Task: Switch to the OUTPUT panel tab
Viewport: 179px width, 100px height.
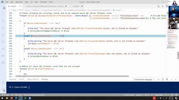Action: pyautogui.click(x=22, y=79)
